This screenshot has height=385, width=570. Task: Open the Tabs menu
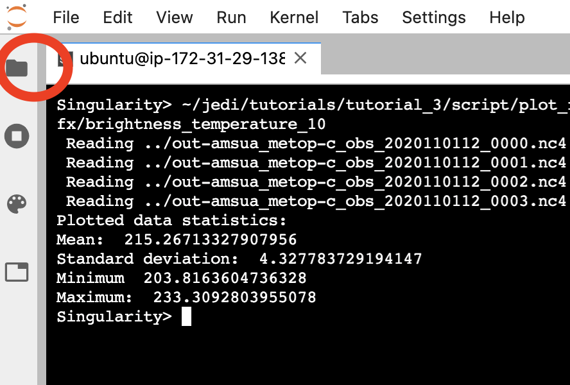point(360,17)
